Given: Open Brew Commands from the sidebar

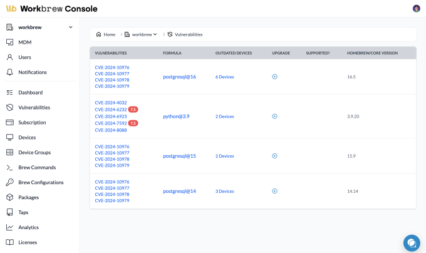Looking at the screenshot, I should 37,167.
